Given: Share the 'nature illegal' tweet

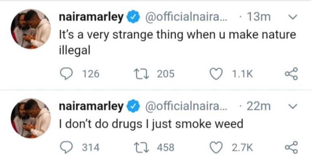Looking at the screenshot, I should point(291,74).
